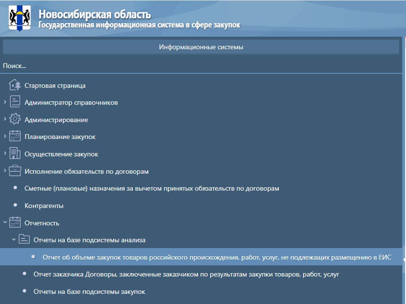The width and height of the screenshot is (406, 304).
Task: Click the gear icon for Администрирование
Action: tap(15, 120)
